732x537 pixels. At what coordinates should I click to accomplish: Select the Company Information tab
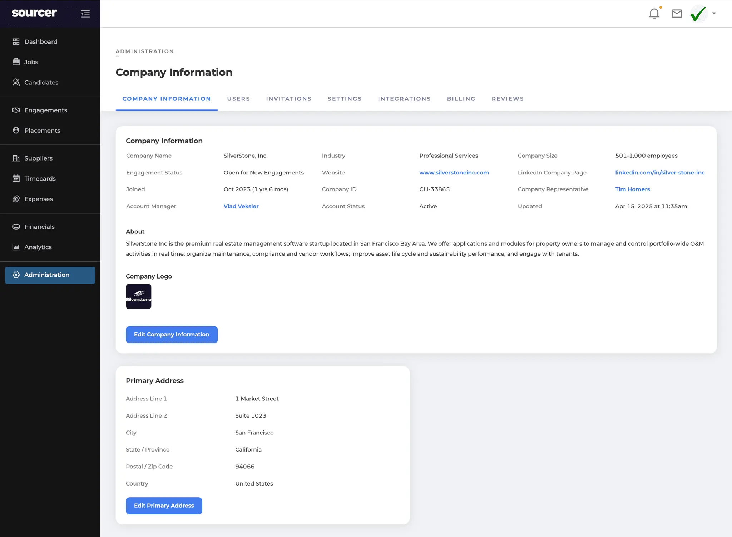(x=167, y=99)
